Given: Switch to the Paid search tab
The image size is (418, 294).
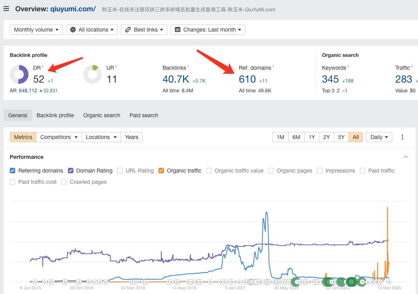Looking at the screenshot, I should coord(144,115).
